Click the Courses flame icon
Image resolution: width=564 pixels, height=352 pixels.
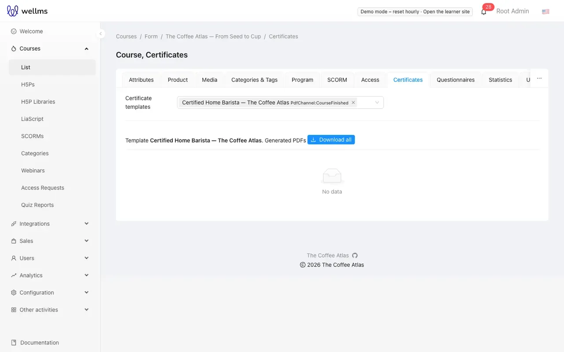pyautogui.click(x=14, y=48)
